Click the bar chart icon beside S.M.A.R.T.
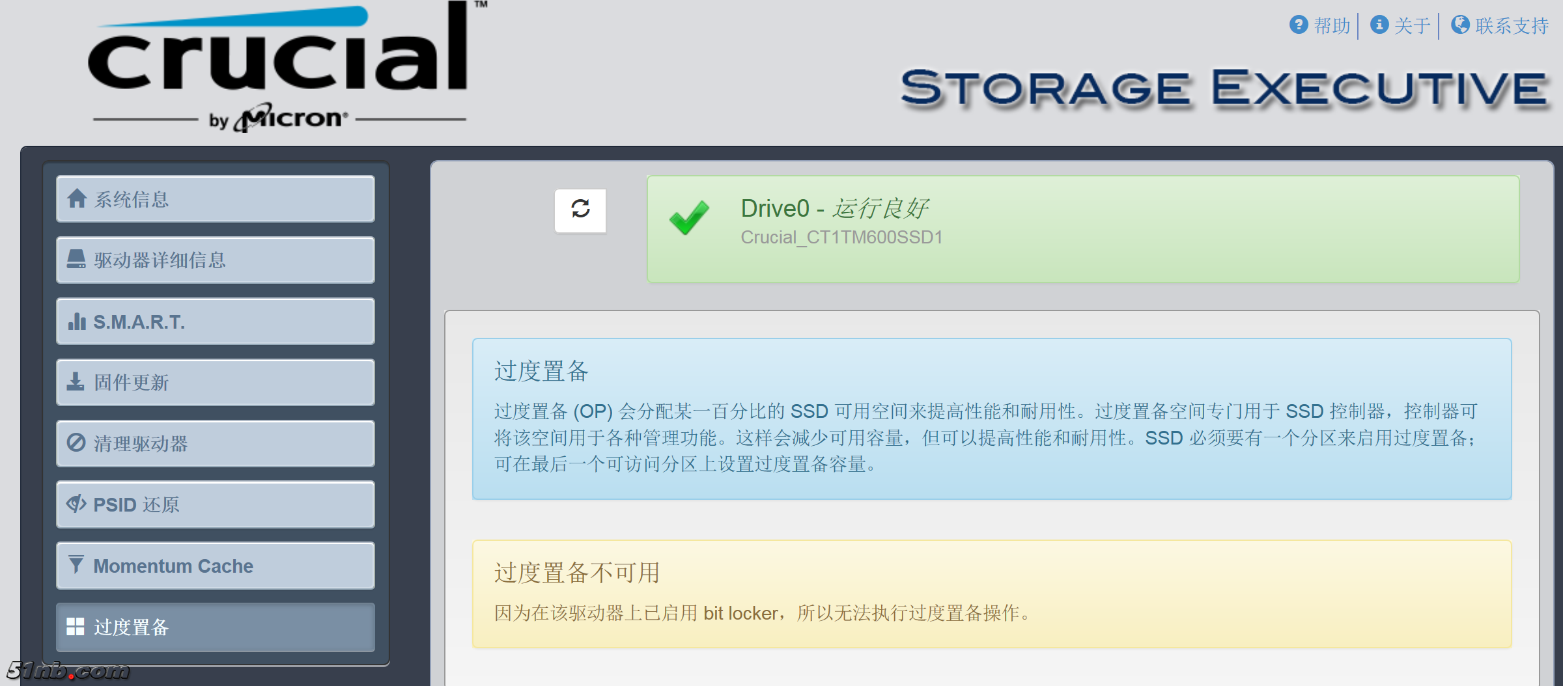Viewport: 1563px width, 686px height. pyautogui.click(x=77, y=321)
